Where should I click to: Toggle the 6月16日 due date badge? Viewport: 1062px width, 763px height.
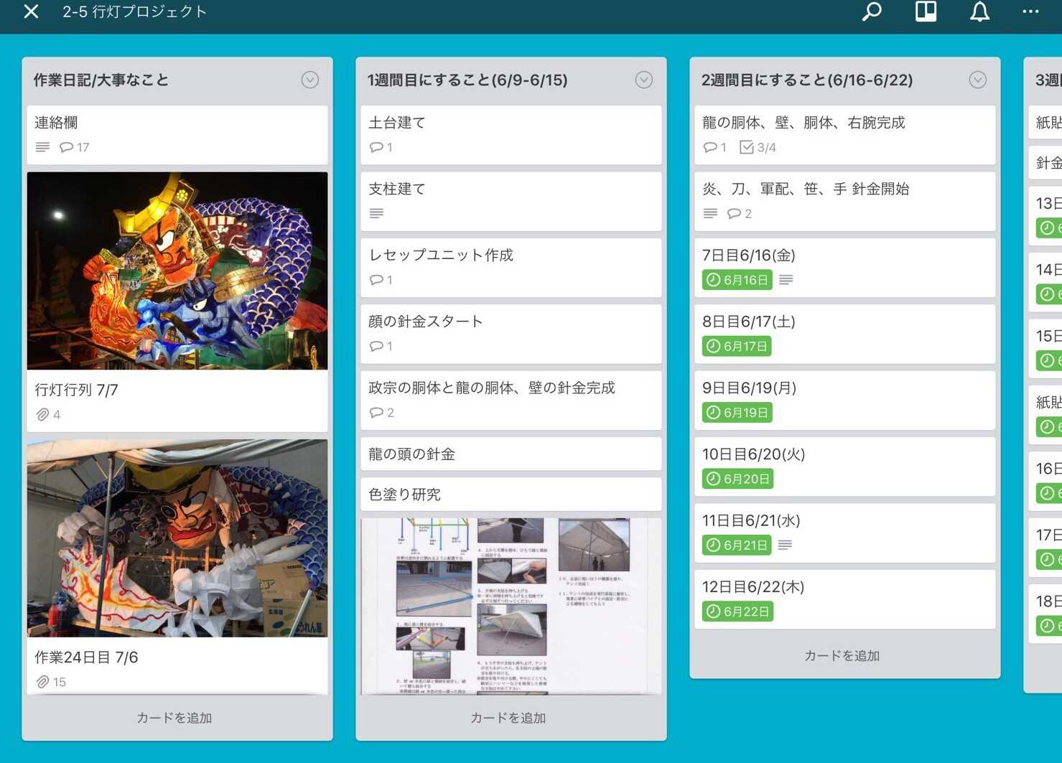[737, 280]
